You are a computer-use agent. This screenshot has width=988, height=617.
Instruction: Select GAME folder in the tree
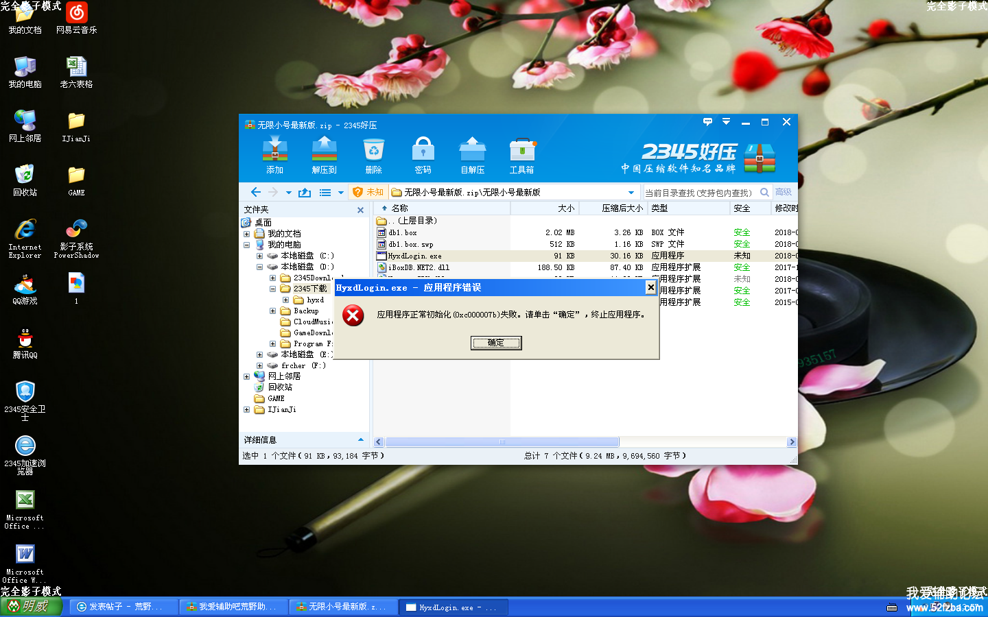(x=270, y=398)
